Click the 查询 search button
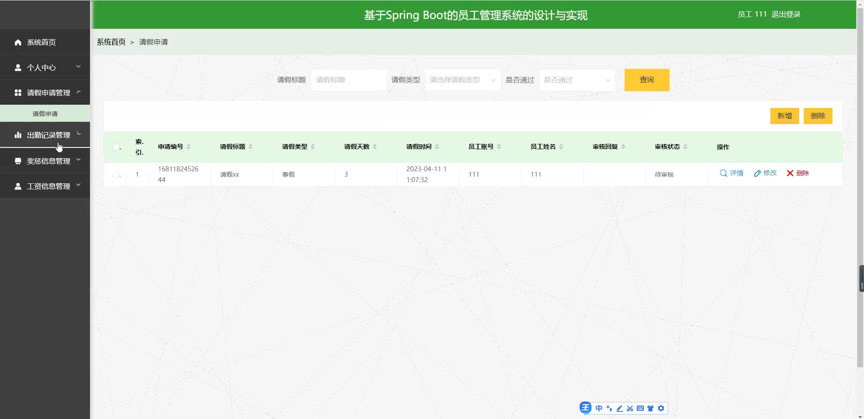The width and height of the screenshot is (864, 419). pos(647,80)
